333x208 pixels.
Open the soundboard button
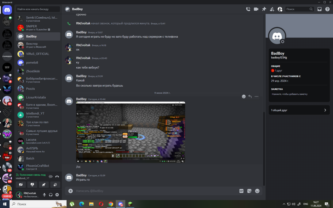click(x=55, y=185)
